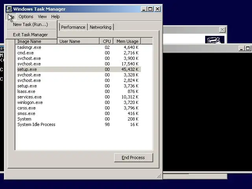Click Task Manager's resize grip corner
The image size is (252, 189).
tap(159, 176)
